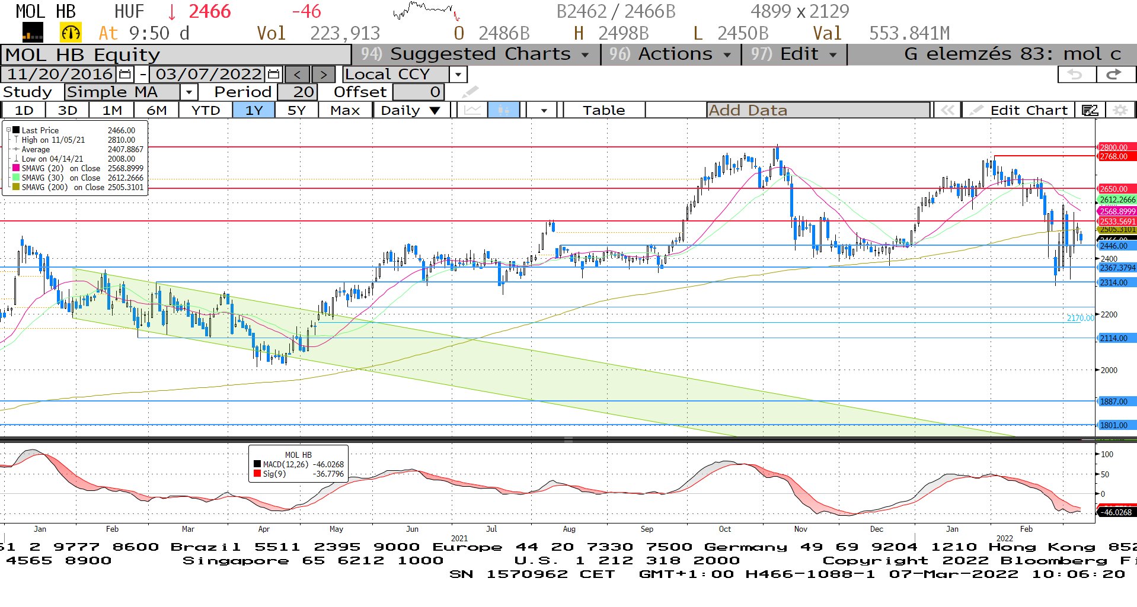This screenshot has height=607, width=1137.
Task: Click the red Sig(9) legend swatch
Action: tap(257, 474)
